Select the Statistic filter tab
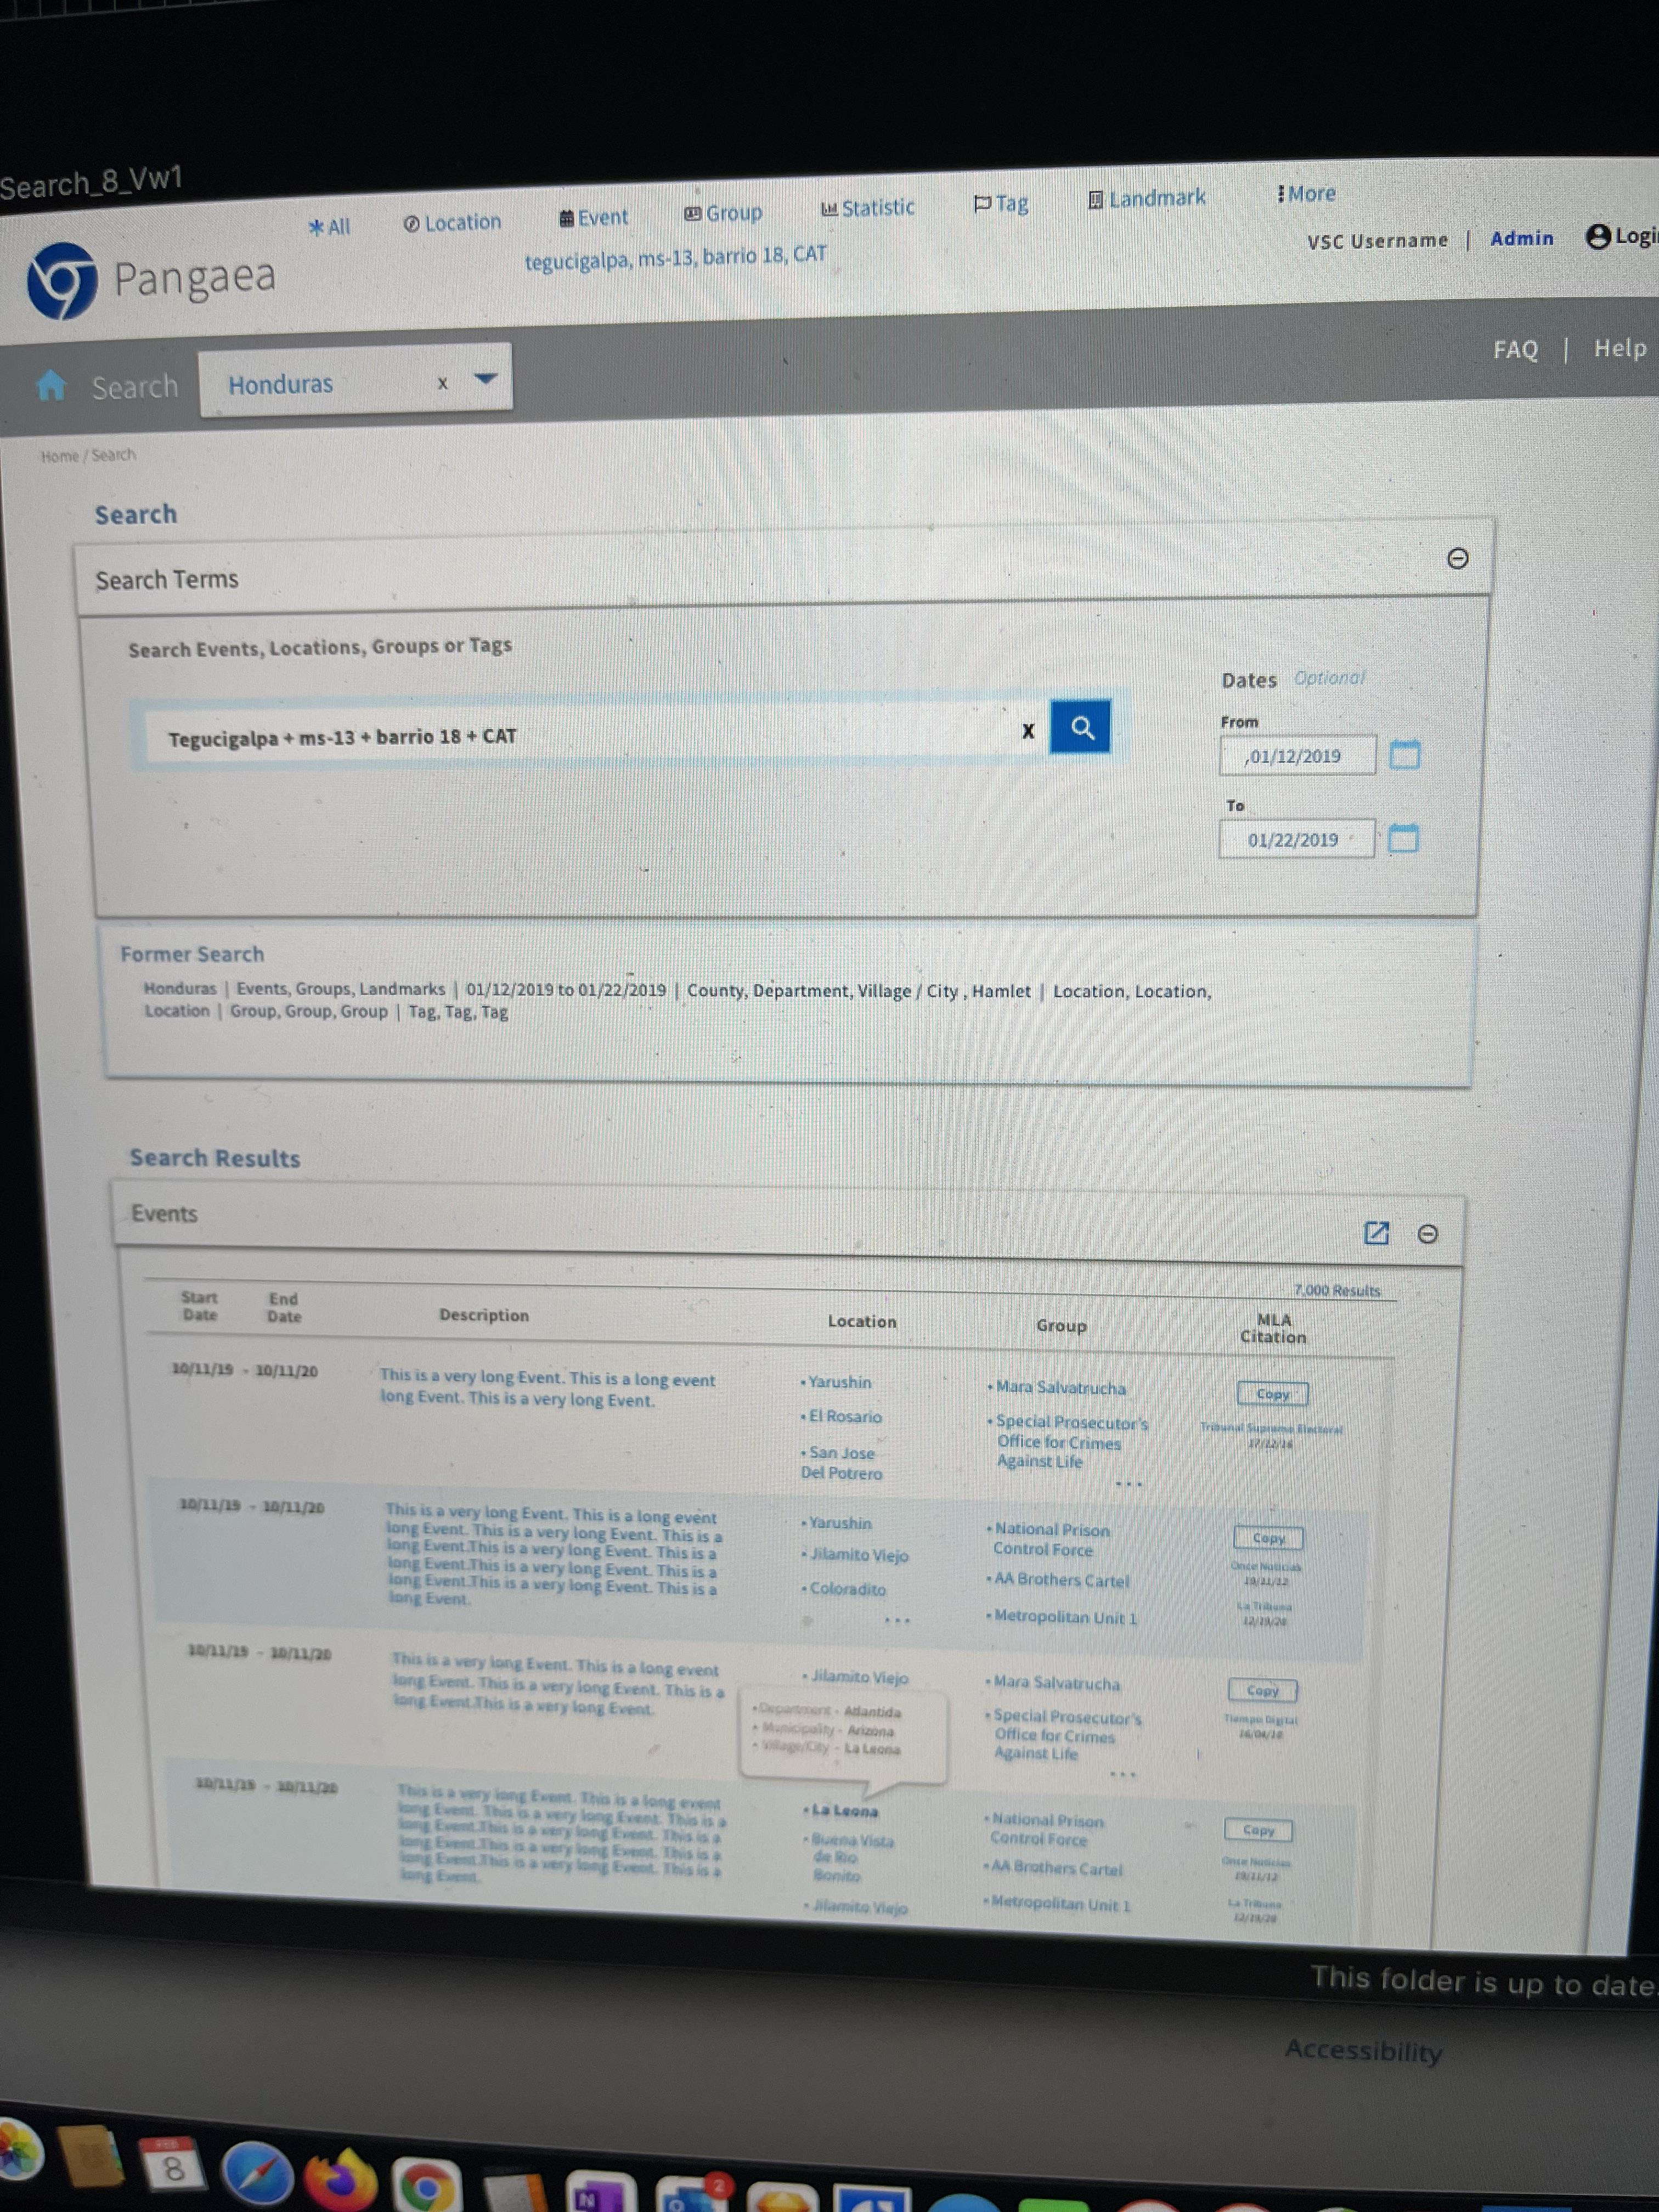 pyautogui.click(x=867, y=208)
